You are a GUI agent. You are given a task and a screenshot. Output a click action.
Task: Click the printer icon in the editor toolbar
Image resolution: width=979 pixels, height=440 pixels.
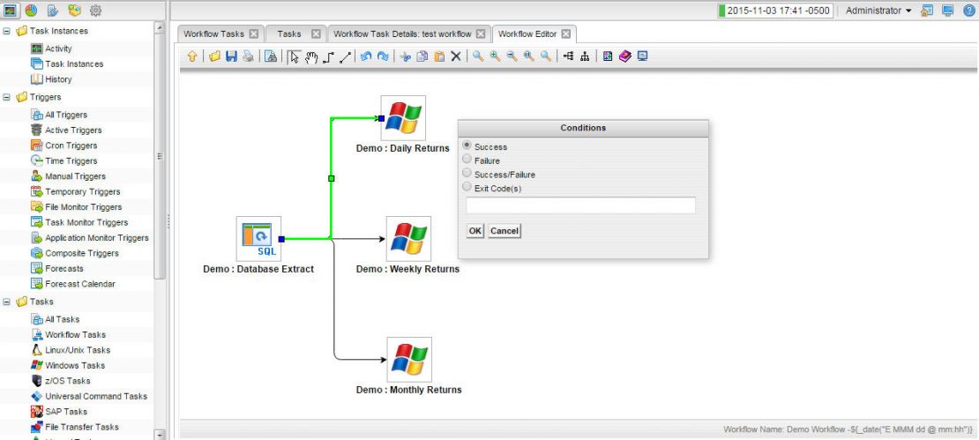[249, 56]
